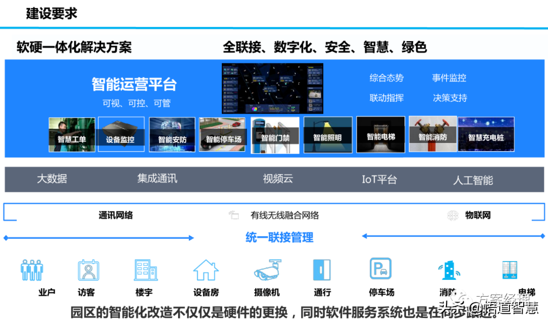Open the 智能照明 thumbnail
Image resolution: width=548 pixels, height=324 pixels.
coord(328,135)
